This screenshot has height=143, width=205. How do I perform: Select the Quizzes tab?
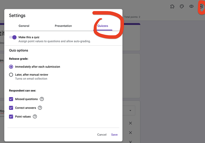(x=103, y=26)
